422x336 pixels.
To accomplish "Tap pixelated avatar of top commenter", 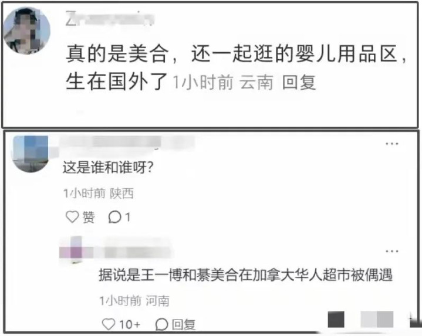I will tap(27, 30).
